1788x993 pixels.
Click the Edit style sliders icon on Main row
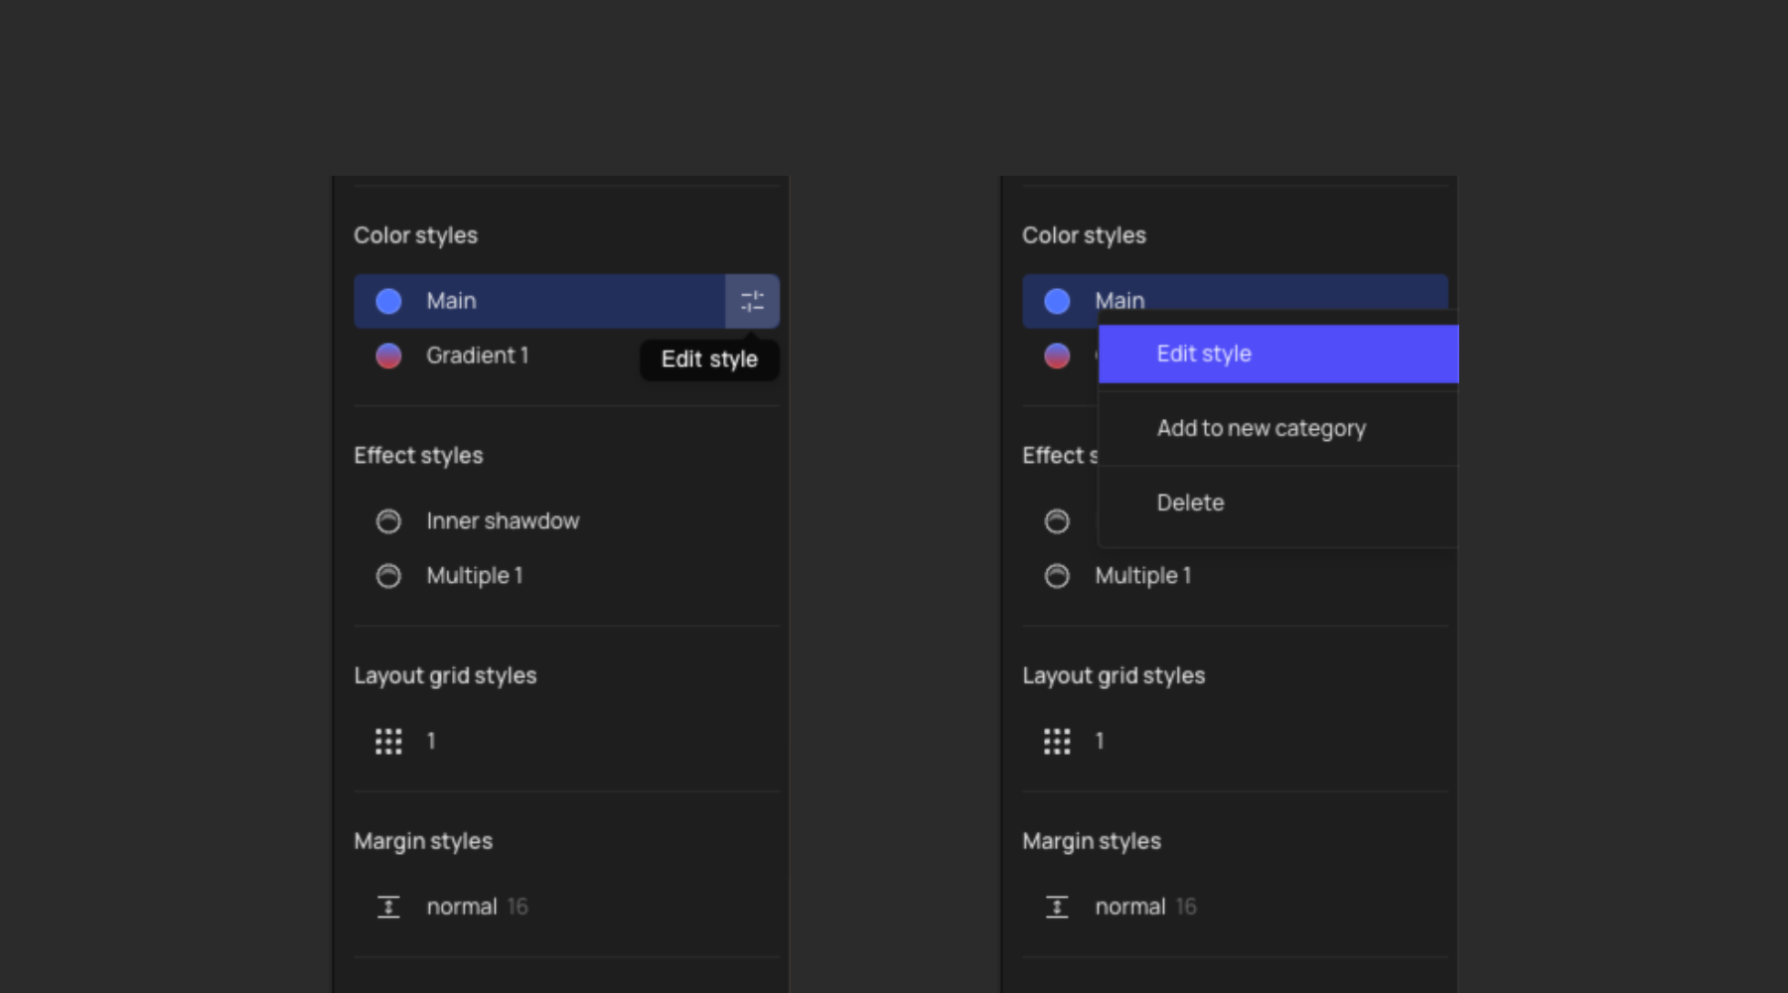[x=752, y=301]
